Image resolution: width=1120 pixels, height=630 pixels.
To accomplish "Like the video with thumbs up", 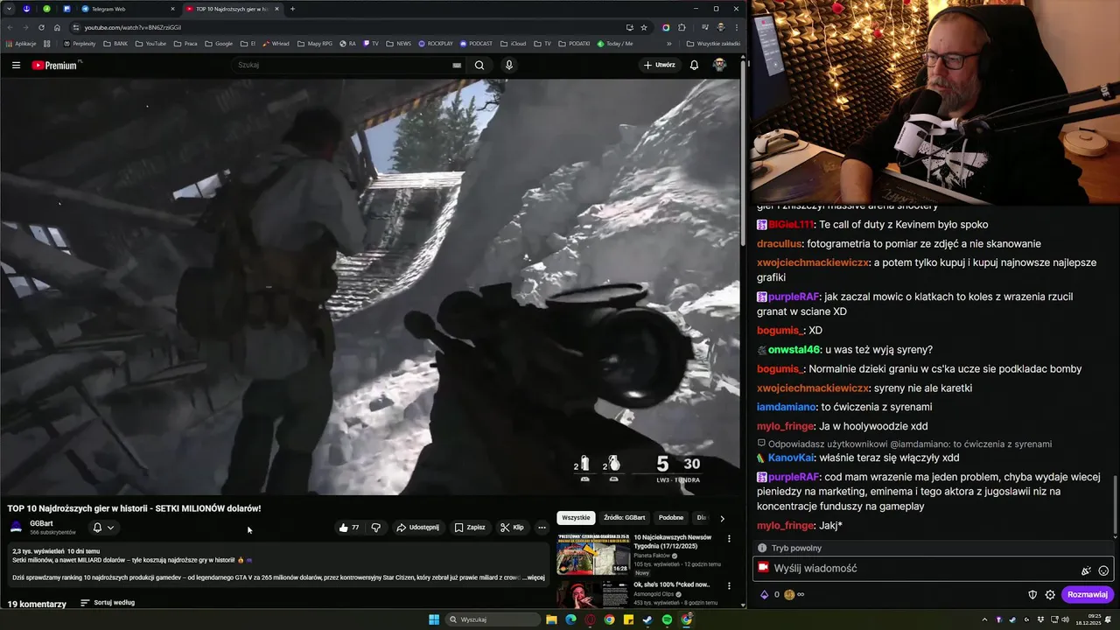I will 349,528.
